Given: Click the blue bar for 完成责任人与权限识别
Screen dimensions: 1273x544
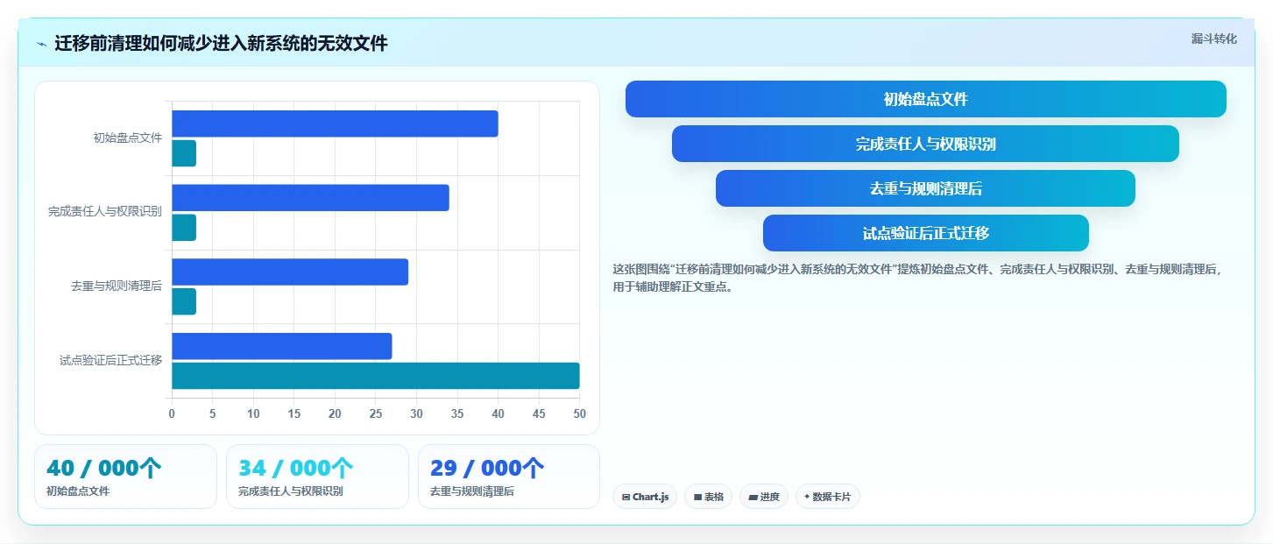Looking at the screenshot, I should coord(310,198).
